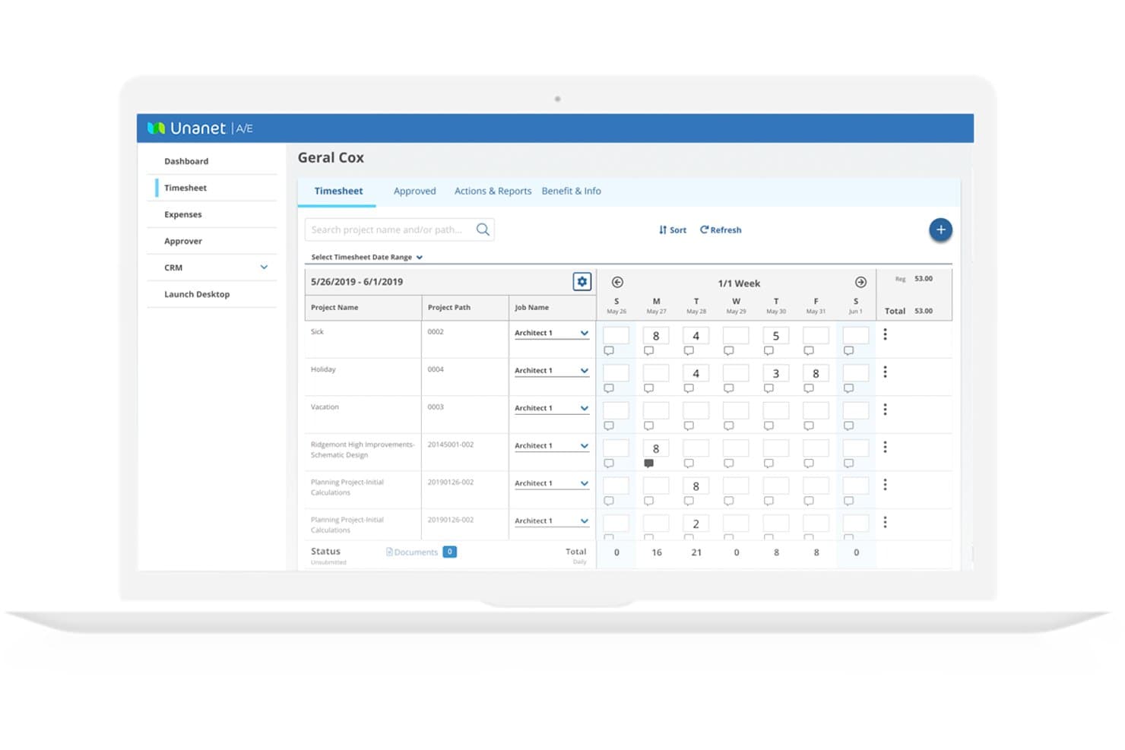
Task: Open Dashboard in the sidebar
Action: [x=186, y=161]
